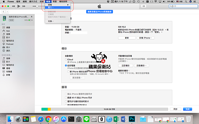The image size is (199, 124).
Task: Play the current track
Action: pyautogui.click(x=19, y=6)
